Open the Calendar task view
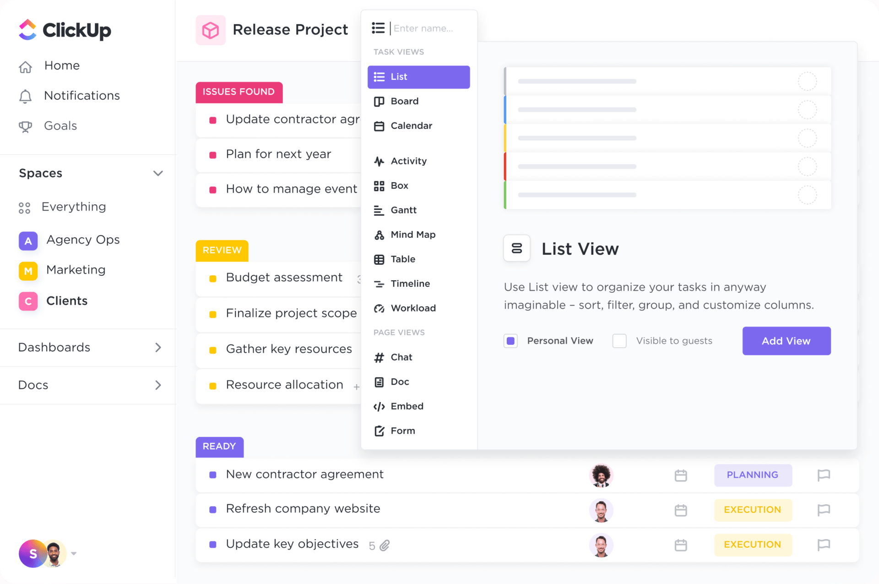This screenshot has width=879, height=584. coord(411,126)
